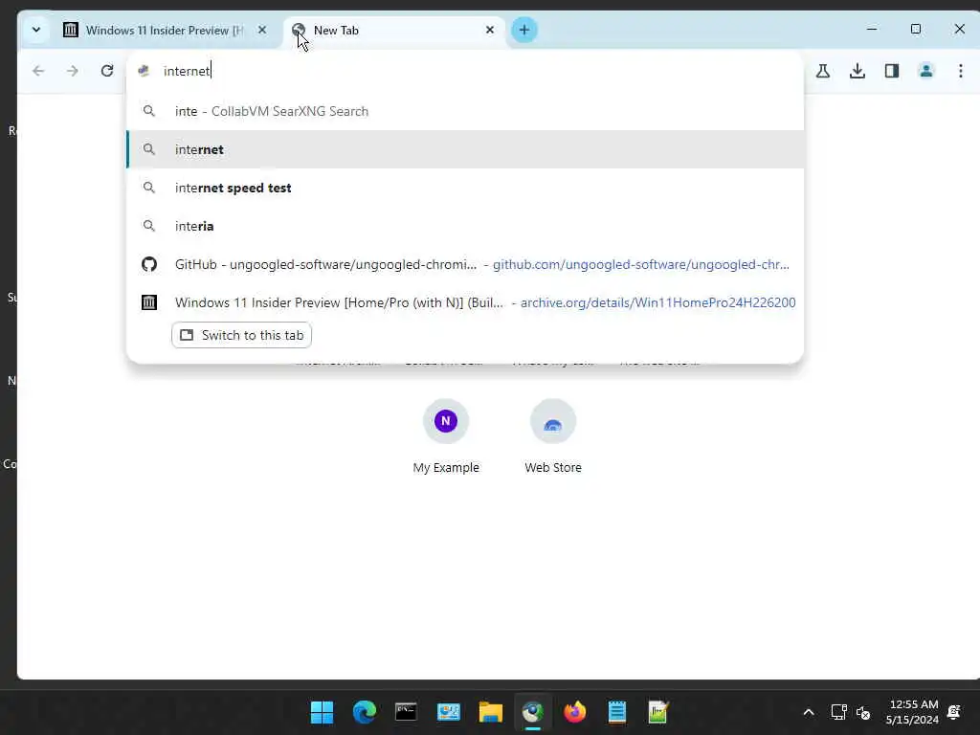Open the tab search dropdown arrow
This screenshot has height=735, width=980.
[36, 30]
